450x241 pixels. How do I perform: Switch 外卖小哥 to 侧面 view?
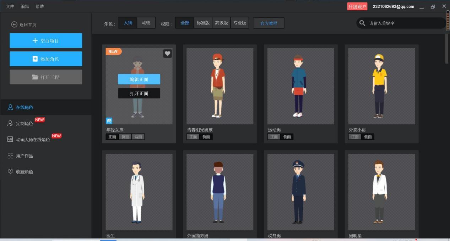click(x=368, y=137)
